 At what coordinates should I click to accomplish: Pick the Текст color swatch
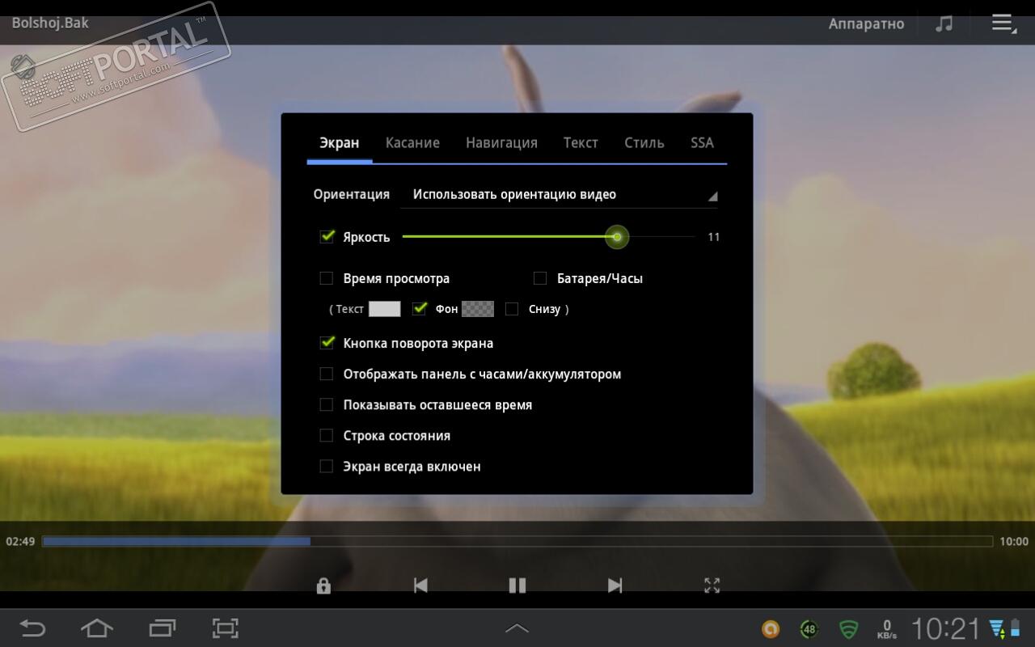(x=384, y=309)
